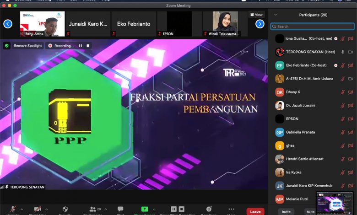
Task: Click the green Share Screen icon
Action: click(x=145, y=209)
